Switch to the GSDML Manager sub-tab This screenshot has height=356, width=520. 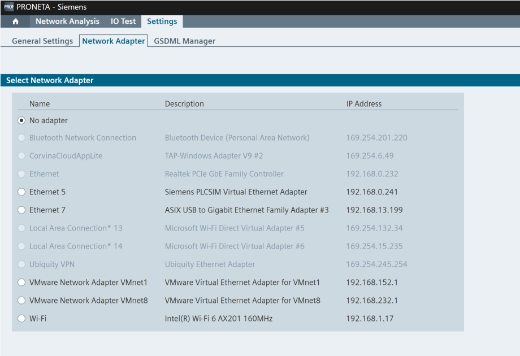point(184,41)
